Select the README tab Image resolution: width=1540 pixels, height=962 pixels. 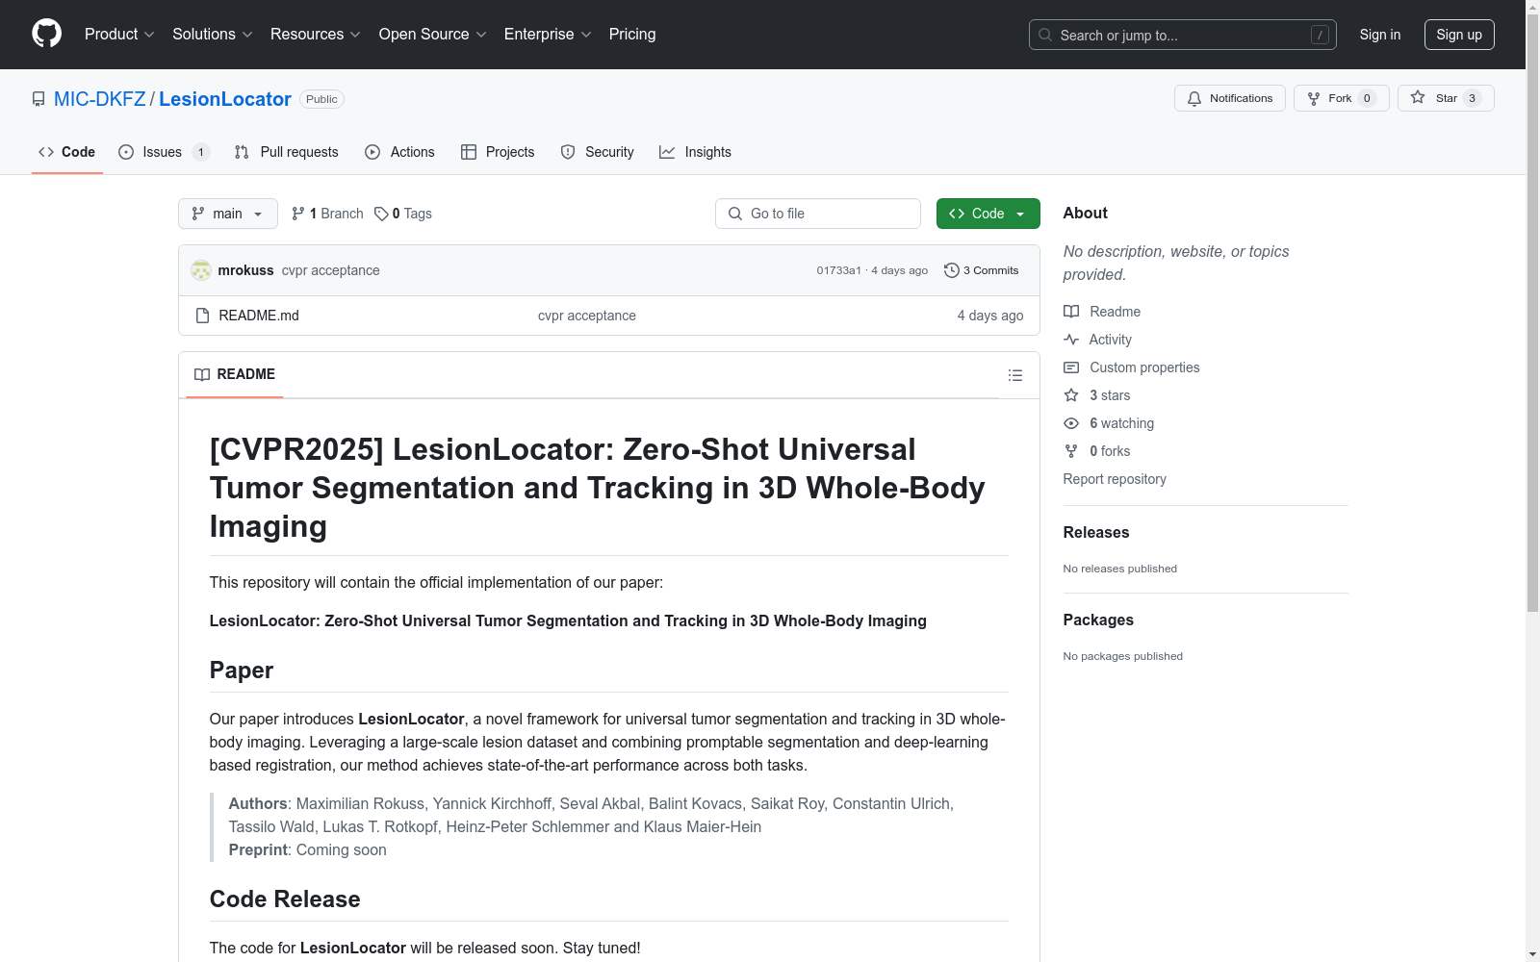(235, 374)
